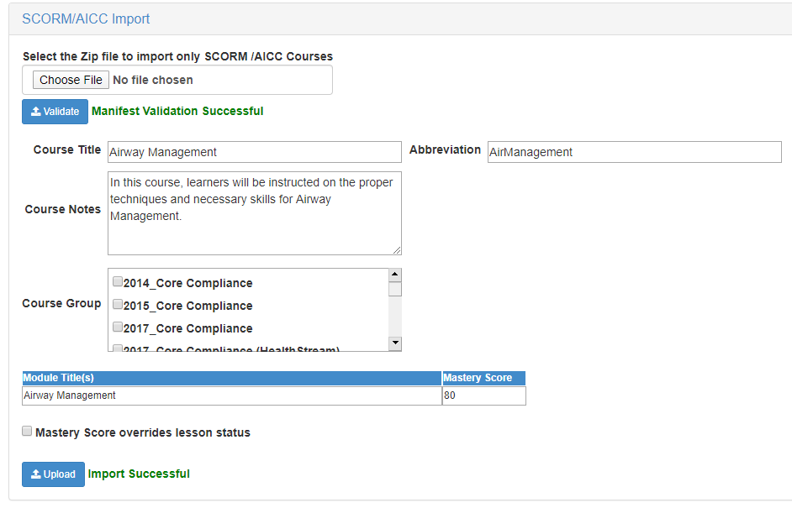
Task: Click inside the Course Notes text area
Action: pyautogui.click(x=254, y=212)
